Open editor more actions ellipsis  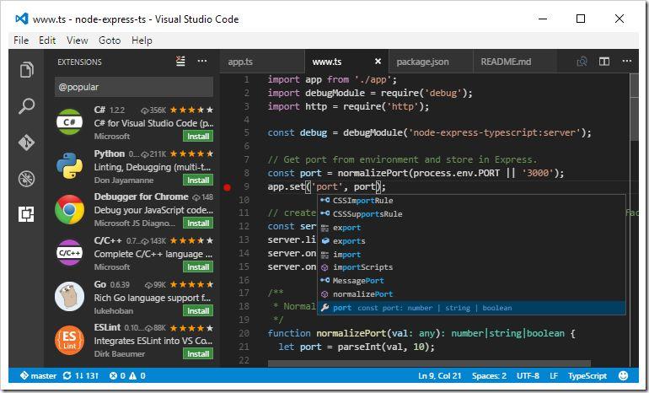click(627, 62)
